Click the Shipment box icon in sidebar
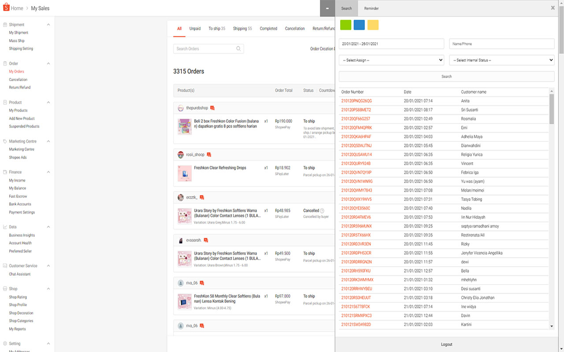 pos(5,24)
